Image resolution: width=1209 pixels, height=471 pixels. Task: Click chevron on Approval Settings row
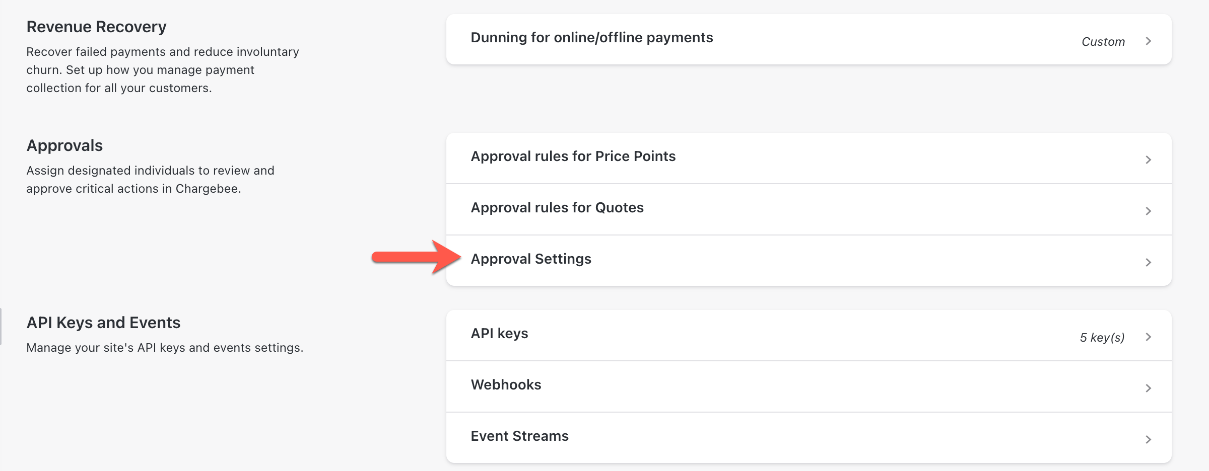(1148, 263)
